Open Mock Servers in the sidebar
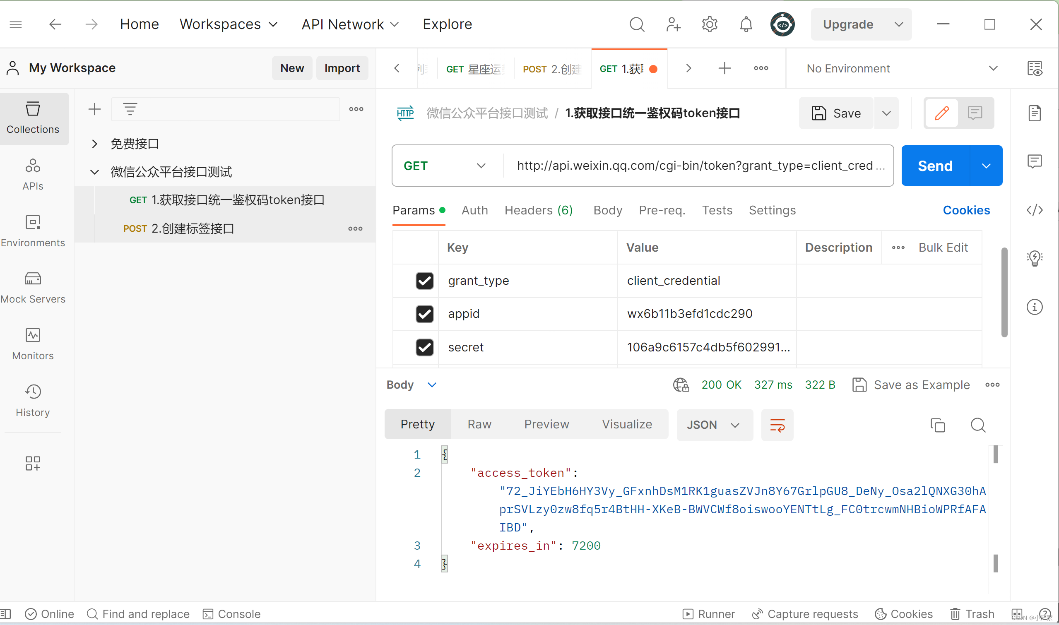 point(33,288)
